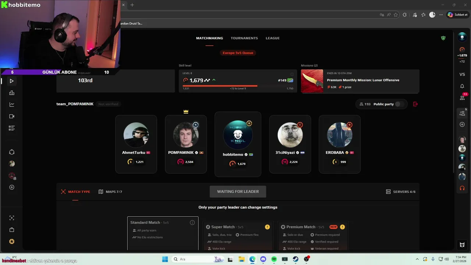This screenshot has width=471, height=265.
Task: Click the Super Match yellow warning icon
Action: [267, 227]
